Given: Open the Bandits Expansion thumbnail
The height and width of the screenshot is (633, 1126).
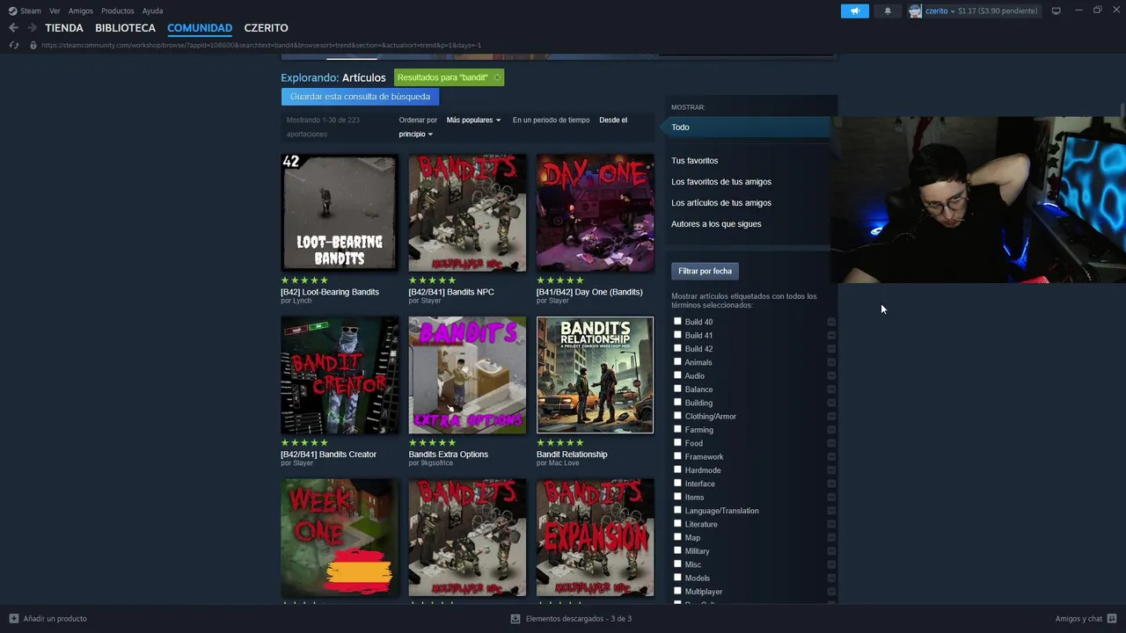Looking at the screenshot, I should click(596, 538).
